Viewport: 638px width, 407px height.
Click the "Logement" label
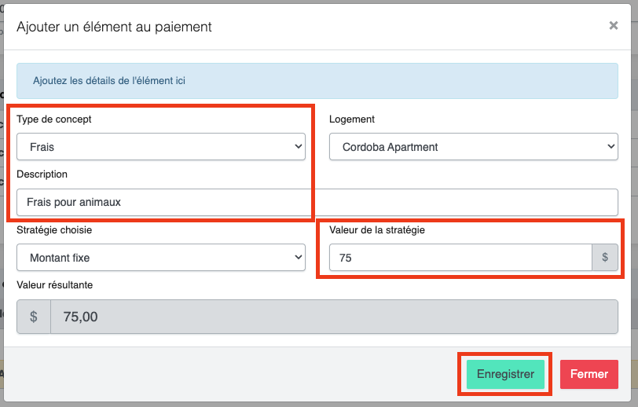[352, 119]
